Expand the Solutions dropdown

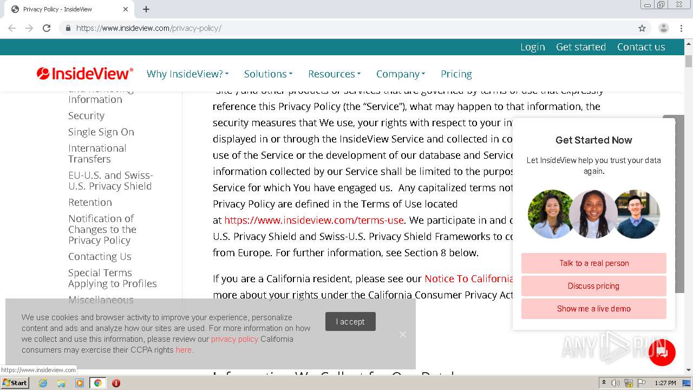[268, 74]
